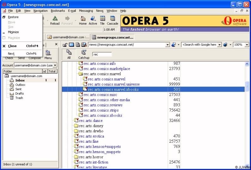This screenshot has height=170, width=251.
Task: Click the OPERA 5 banner advertisement
Action: [x=185, y=24]
